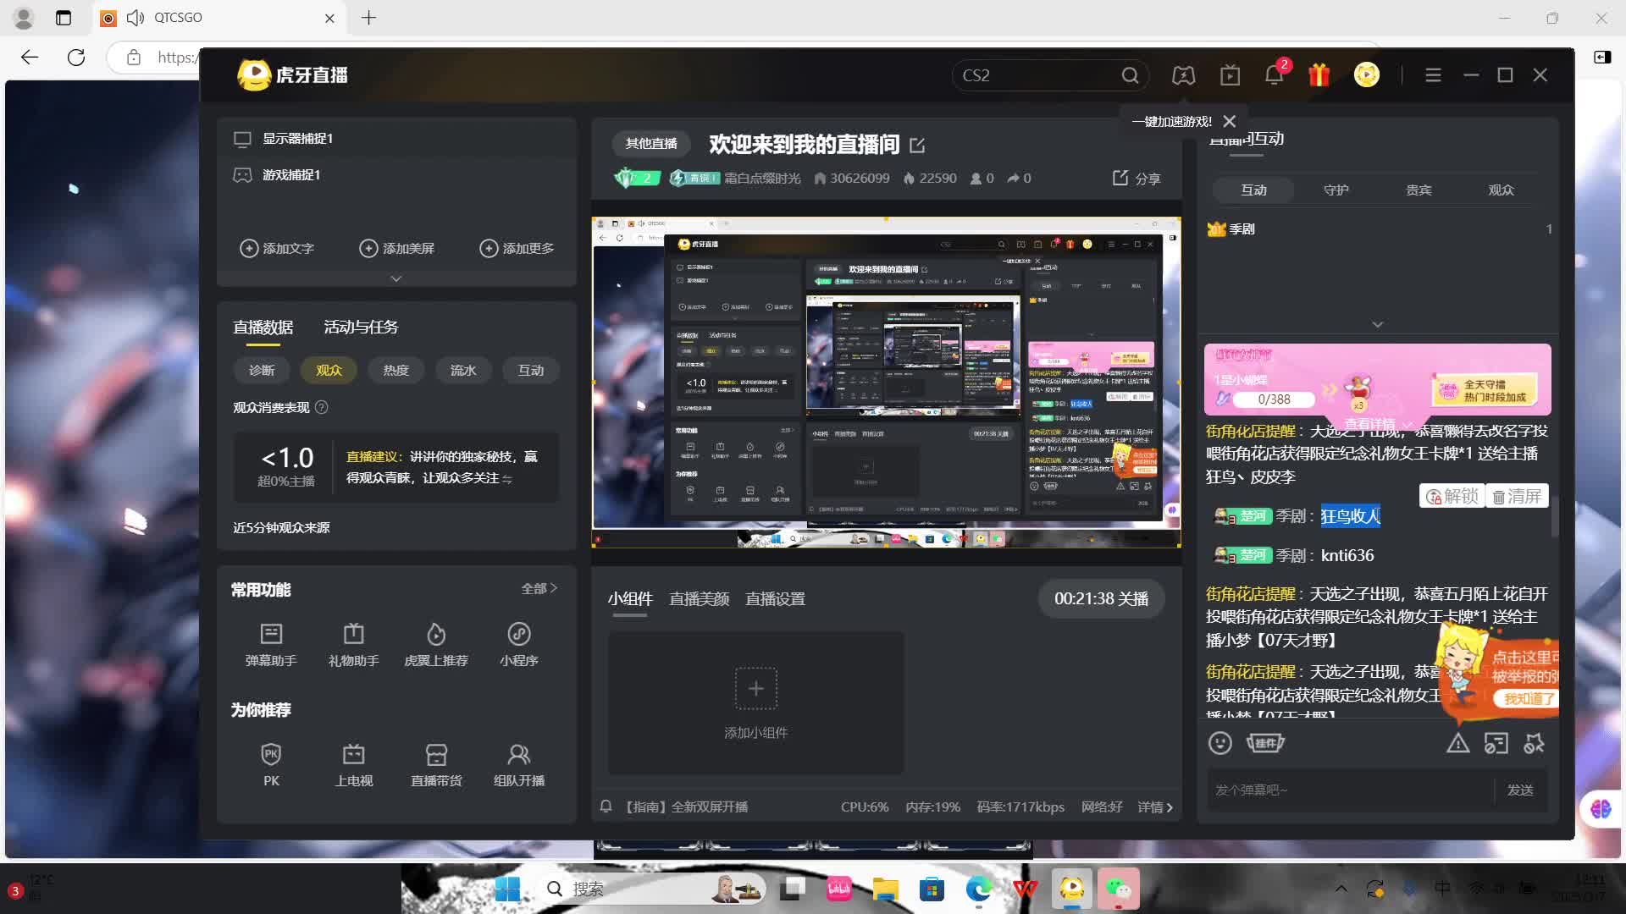Open 直播带货 live commerce feature
The image size is (1626, 914).
[x=436, y=763]
